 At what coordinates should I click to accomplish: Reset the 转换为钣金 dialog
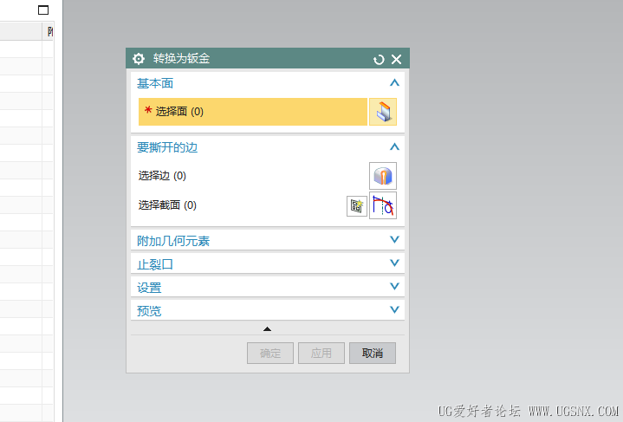click(x=379, y=59)
